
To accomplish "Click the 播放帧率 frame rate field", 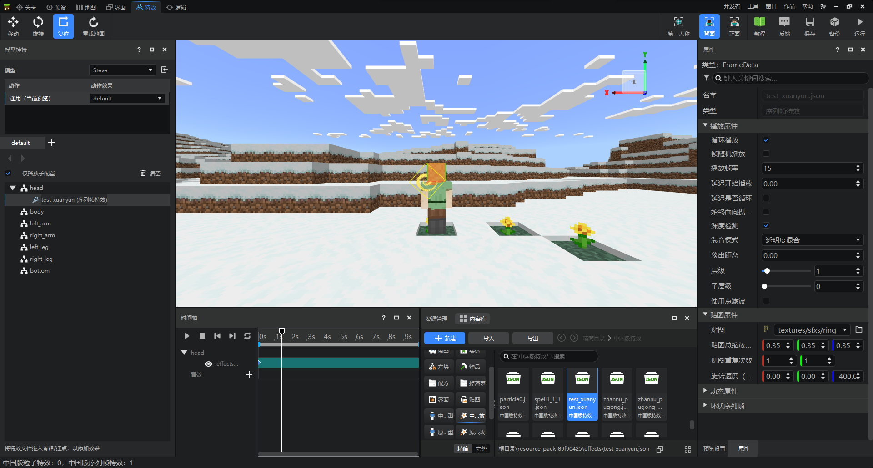I will pos(812,168).
